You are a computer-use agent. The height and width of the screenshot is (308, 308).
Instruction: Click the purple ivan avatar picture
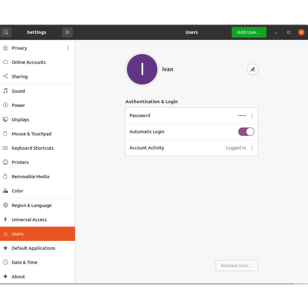(142, 69)
